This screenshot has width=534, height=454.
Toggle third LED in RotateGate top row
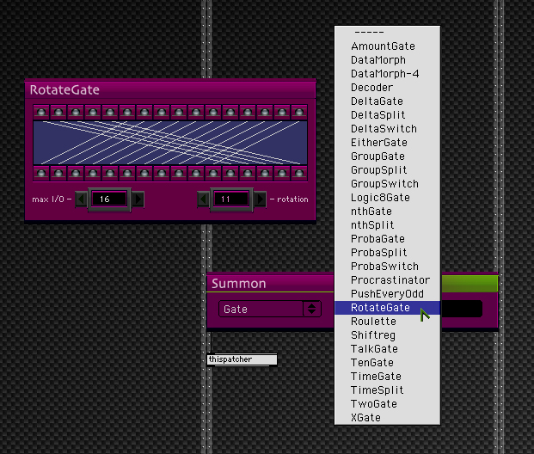click(76, 112)
